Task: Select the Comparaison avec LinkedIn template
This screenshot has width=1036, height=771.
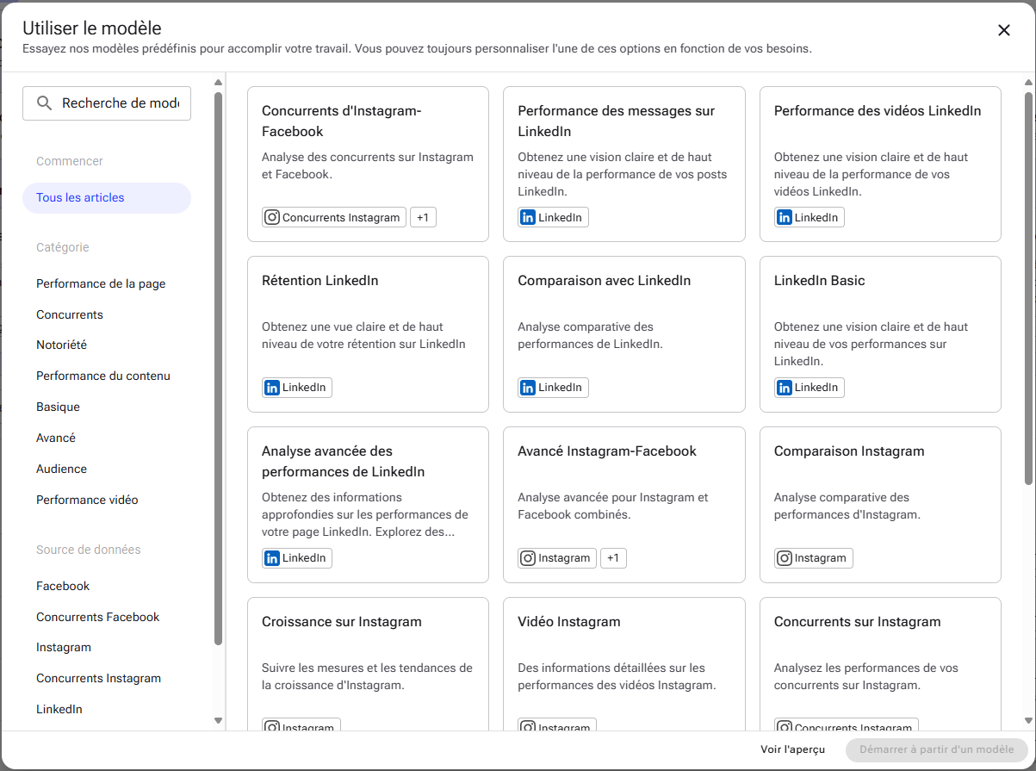Action: pos(624,334)
